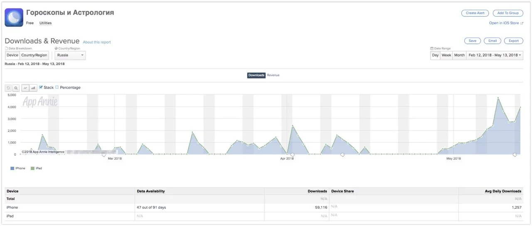Sort by Device column header

click(12, 191)
